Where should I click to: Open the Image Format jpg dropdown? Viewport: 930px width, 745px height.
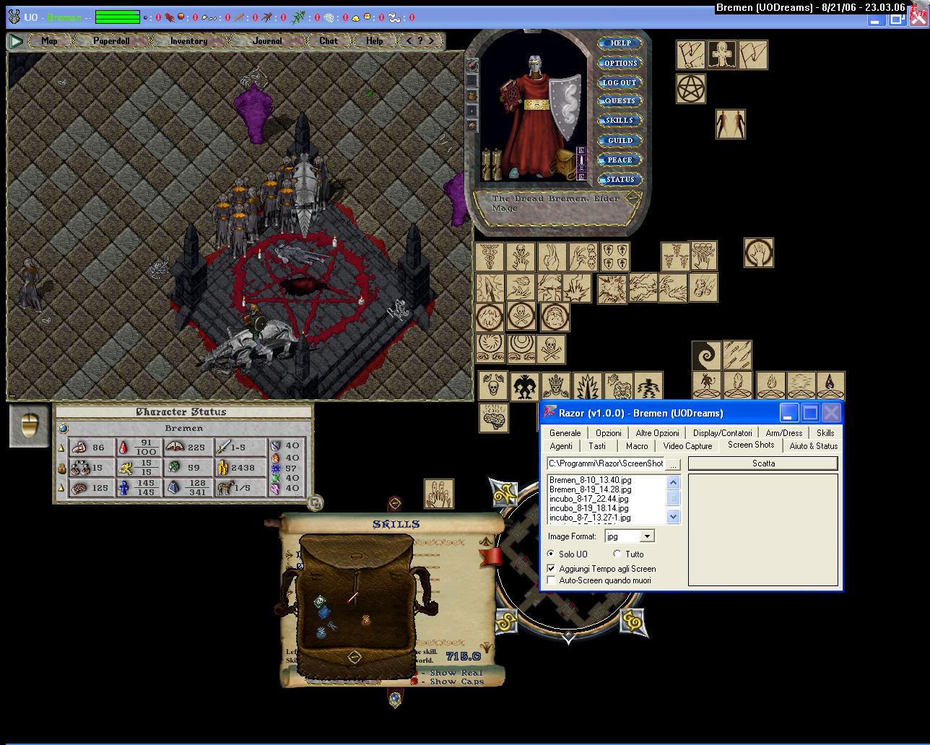pos(648,536)
